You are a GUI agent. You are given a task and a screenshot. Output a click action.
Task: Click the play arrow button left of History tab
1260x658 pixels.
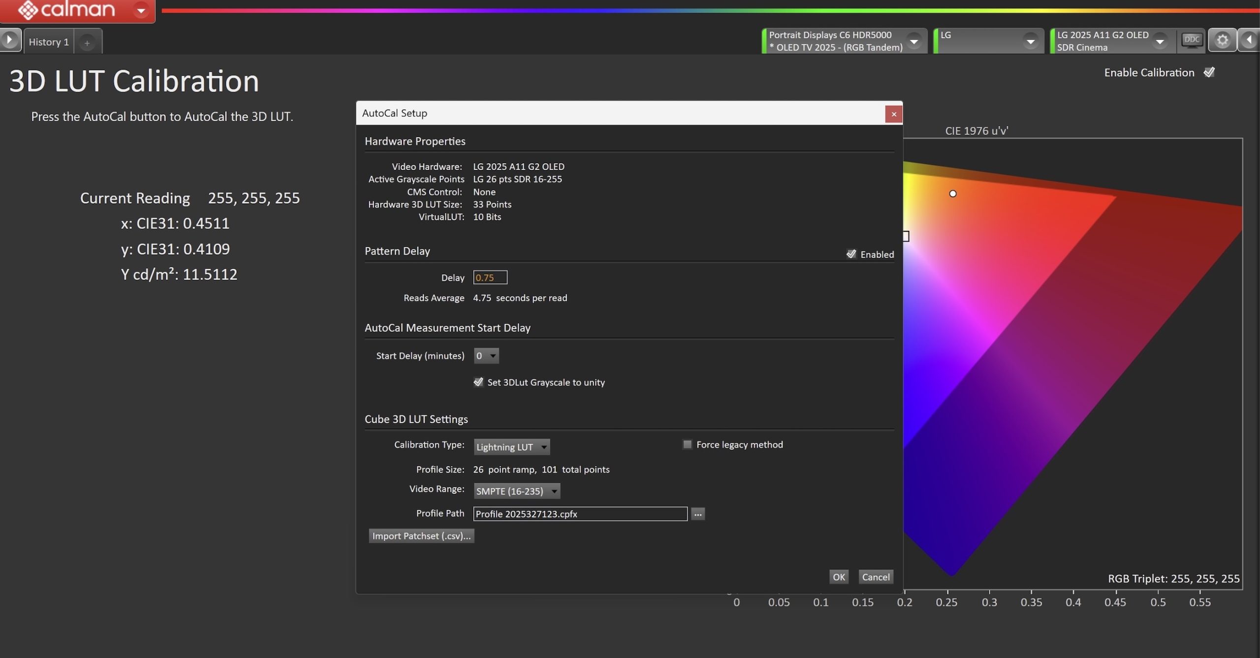[10, 40]
